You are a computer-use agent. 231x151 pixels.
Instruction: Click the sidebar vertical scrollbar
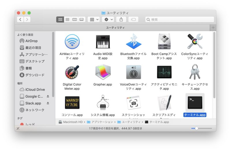pyautogui.click(x=53, y=64)
